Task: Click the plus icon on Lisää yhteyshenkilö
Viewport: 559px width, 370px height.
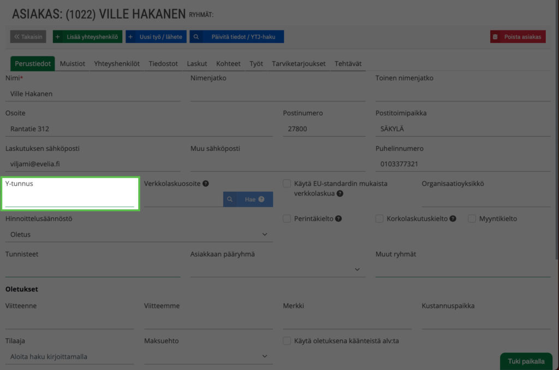Action: pyautogui.click(x=59, y=37)
